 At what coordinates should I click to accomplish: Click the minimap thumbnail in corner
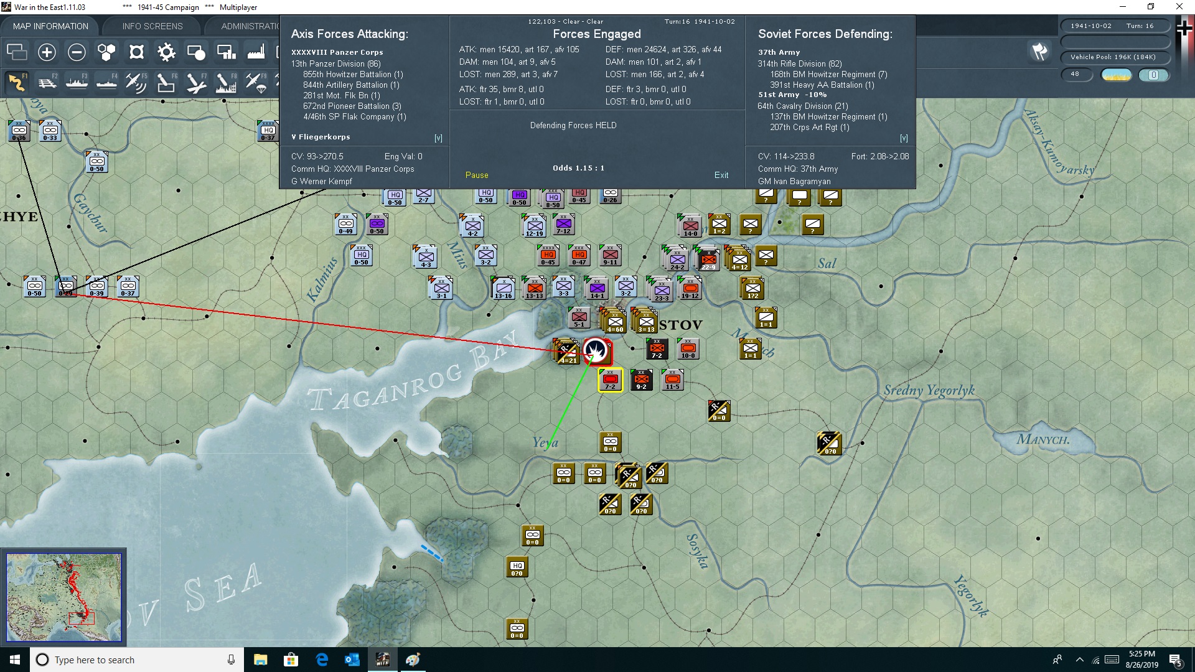[63, 597]
